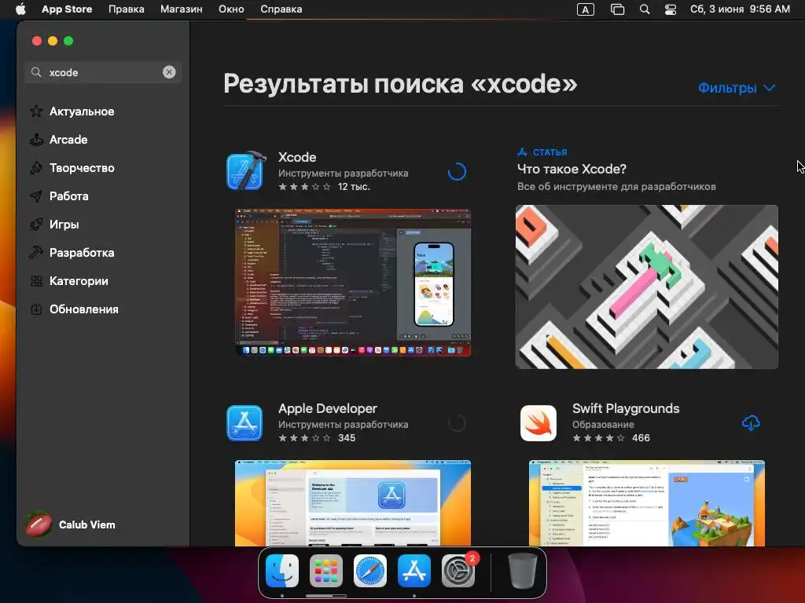Click the СТАТЬЯ label icon
Viewport: 805px width, 603px height.
coord(522,152)
